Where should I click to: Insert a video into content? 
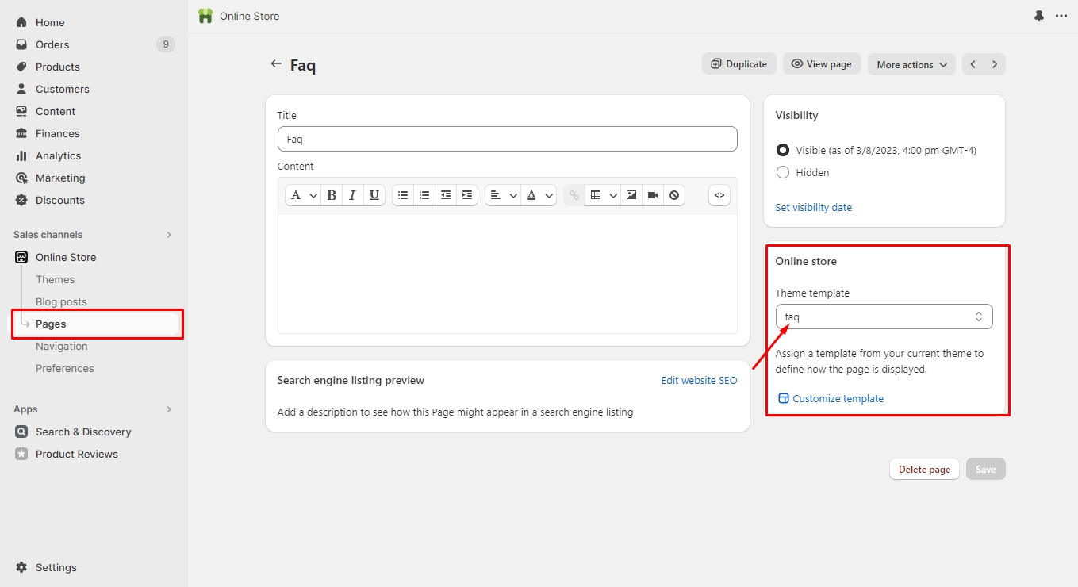(653, 195)
